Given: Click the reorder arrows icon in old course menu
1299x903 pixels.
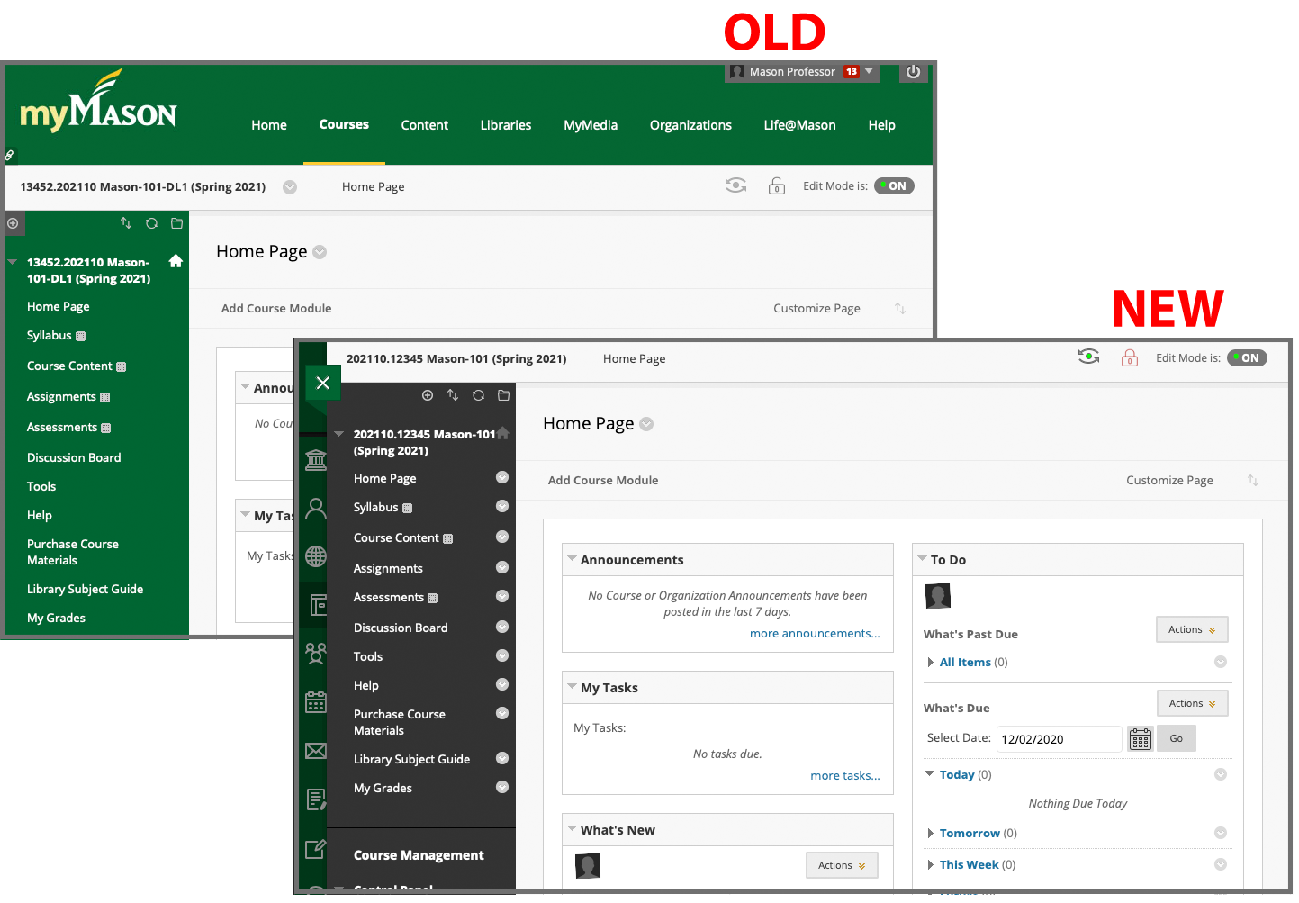Looking at the screenshot, I should pos(126,223).
